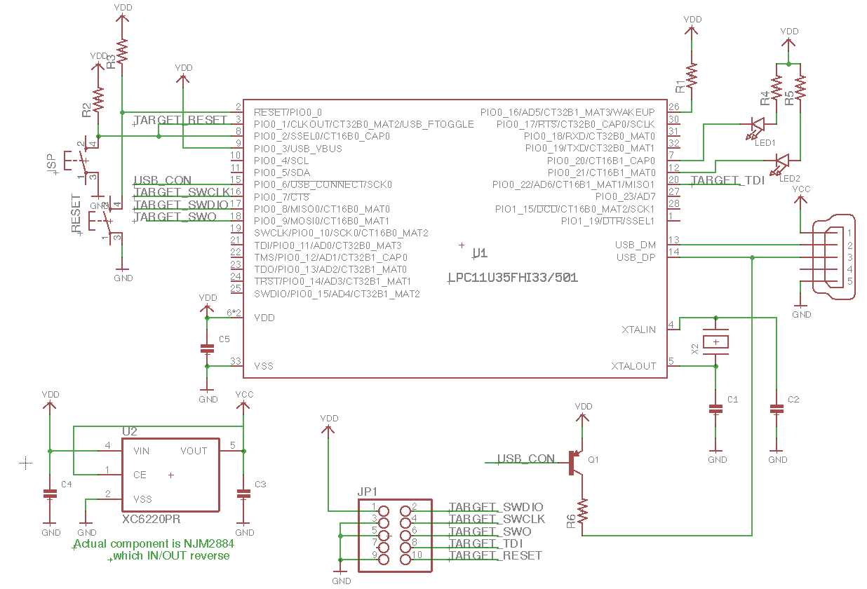Click the XTALOUT pin label
Screen dimensions: 867x589
(634, 366)
